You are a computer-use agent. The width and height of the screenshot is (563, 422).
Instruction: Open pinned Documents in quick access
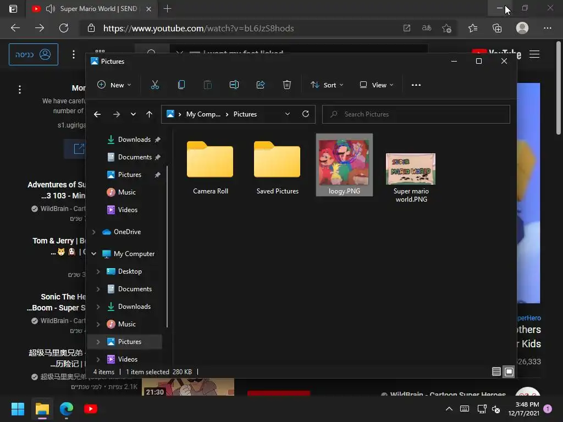pyautogui.click(x=134, y=157)
